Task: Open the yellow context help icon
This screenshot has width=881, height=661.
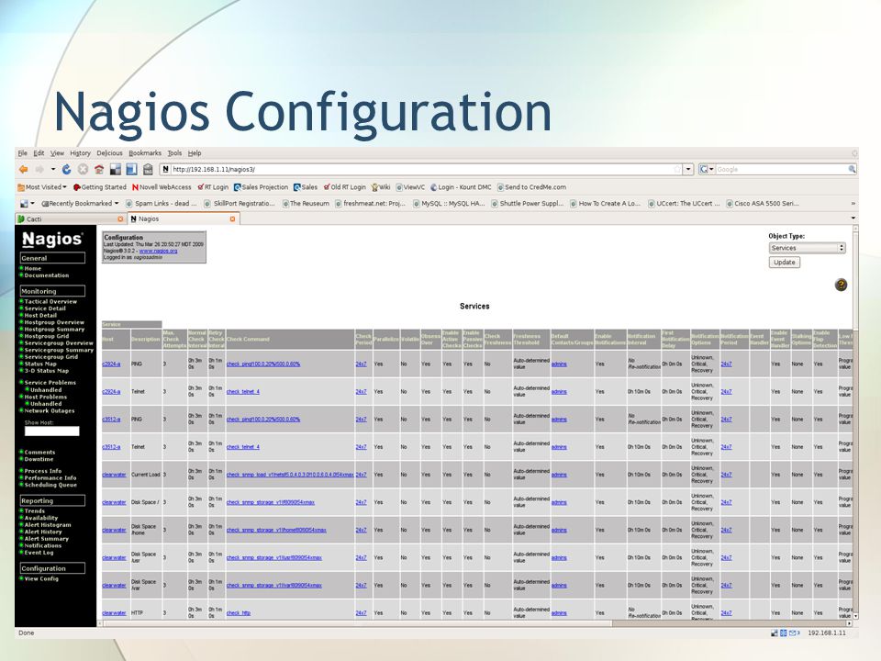Action: pos(841,285)
